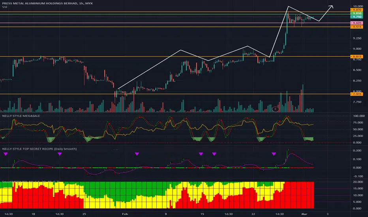This screenshot has height=217, width=368.
Task: Click the 8 date on the time axis
Action: pyautogui.click(x=166, y=214)
